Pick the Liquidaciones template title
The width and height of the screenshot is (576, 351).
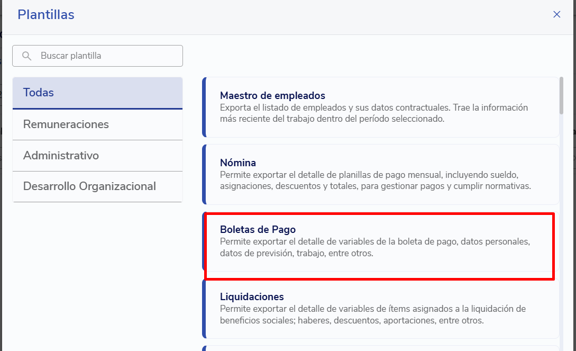252,296
